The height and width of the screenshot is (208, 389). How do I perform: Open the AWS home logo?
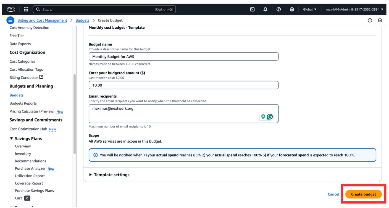(11, 9)
